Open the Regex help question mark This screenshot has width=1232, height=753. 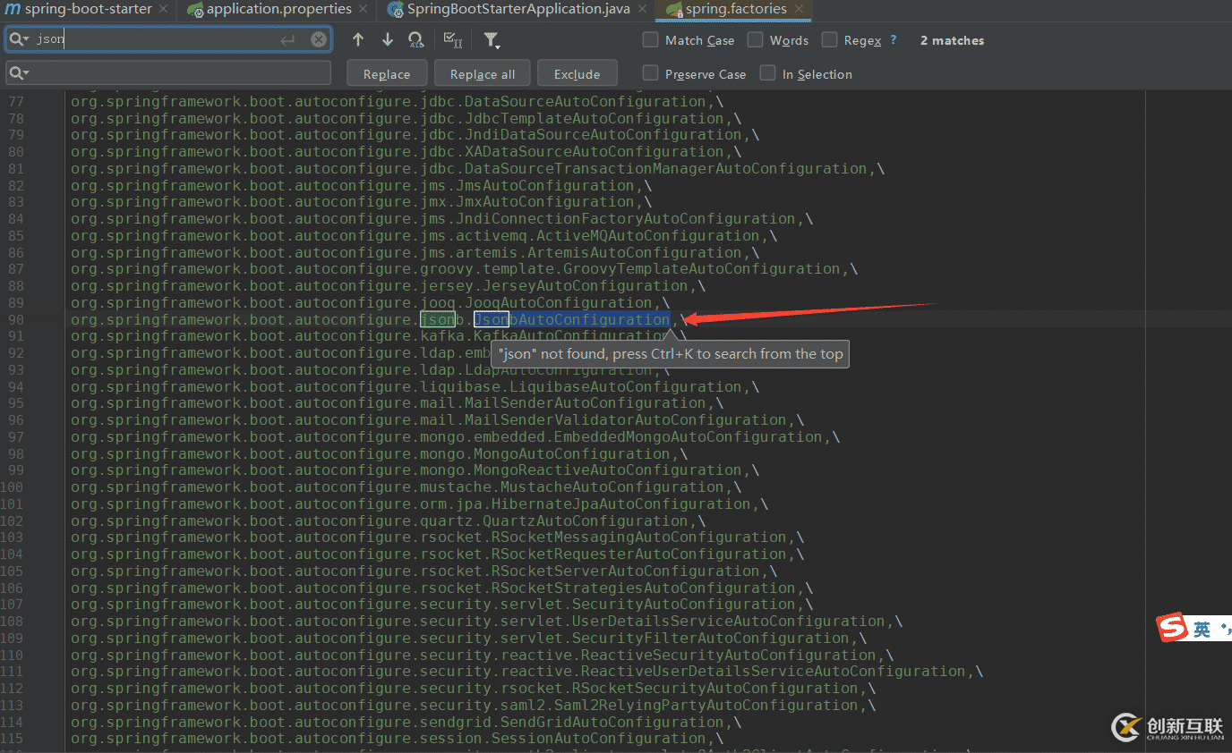[894, 40]
